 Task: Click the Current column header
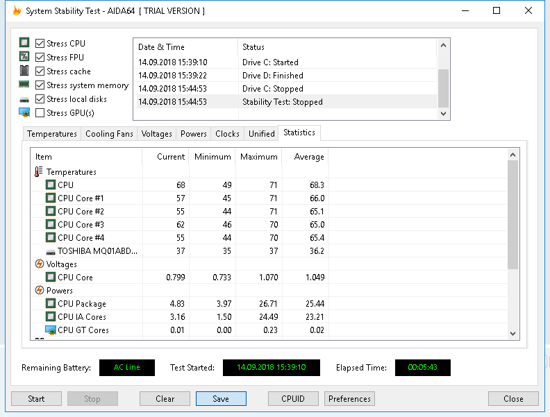[x=165, y=157]
